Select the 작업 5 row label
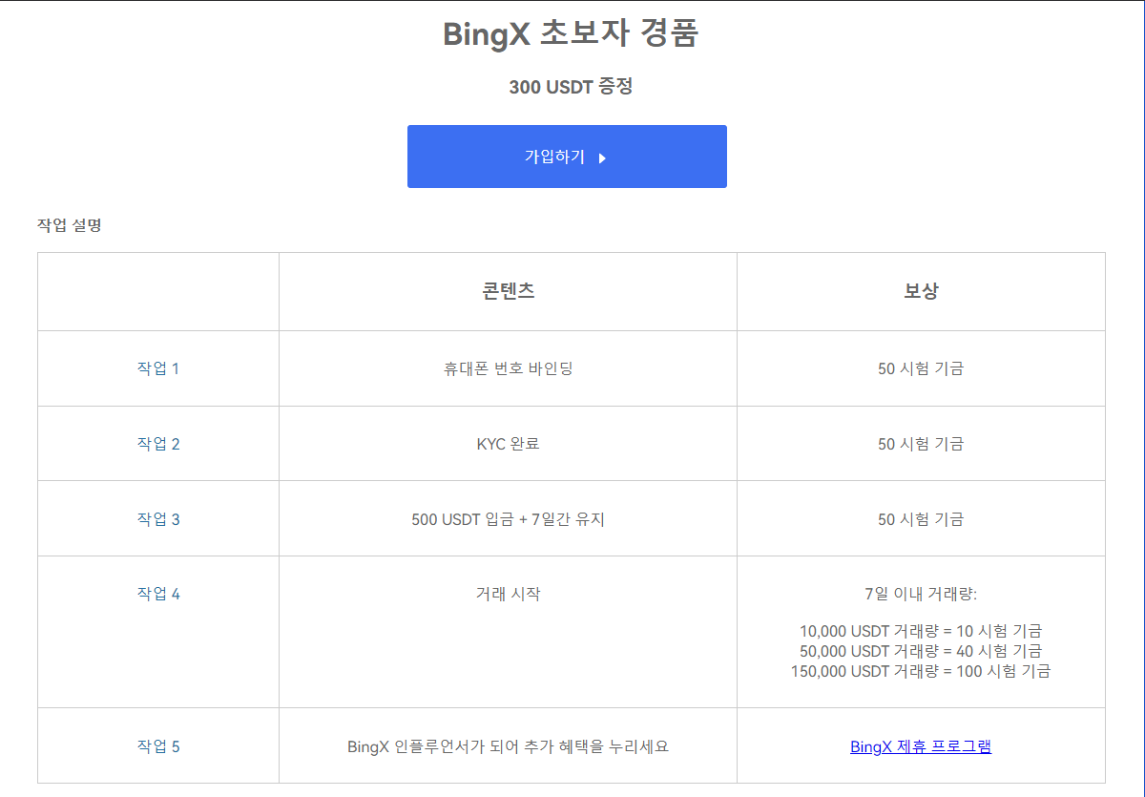Image resolution: width=1145 pixels, height=797 pixels. (x=158, y=746)
